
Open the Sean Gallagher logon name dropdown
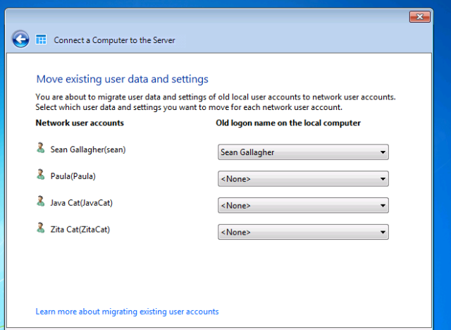(x=303, y=152)
